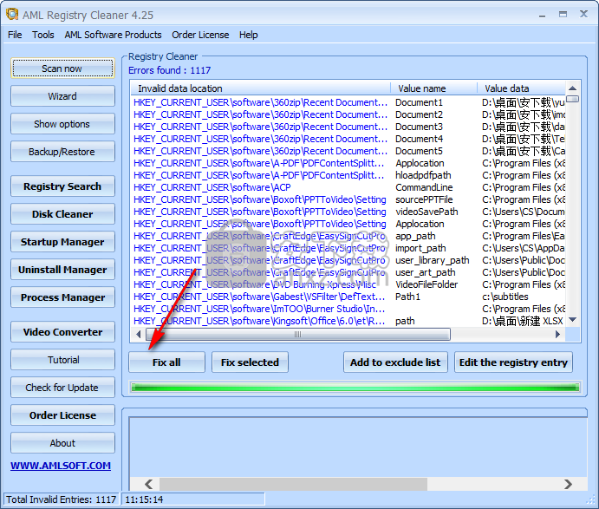Click Show options button
This screenshot has width=599, height=509.
point(62,124)
